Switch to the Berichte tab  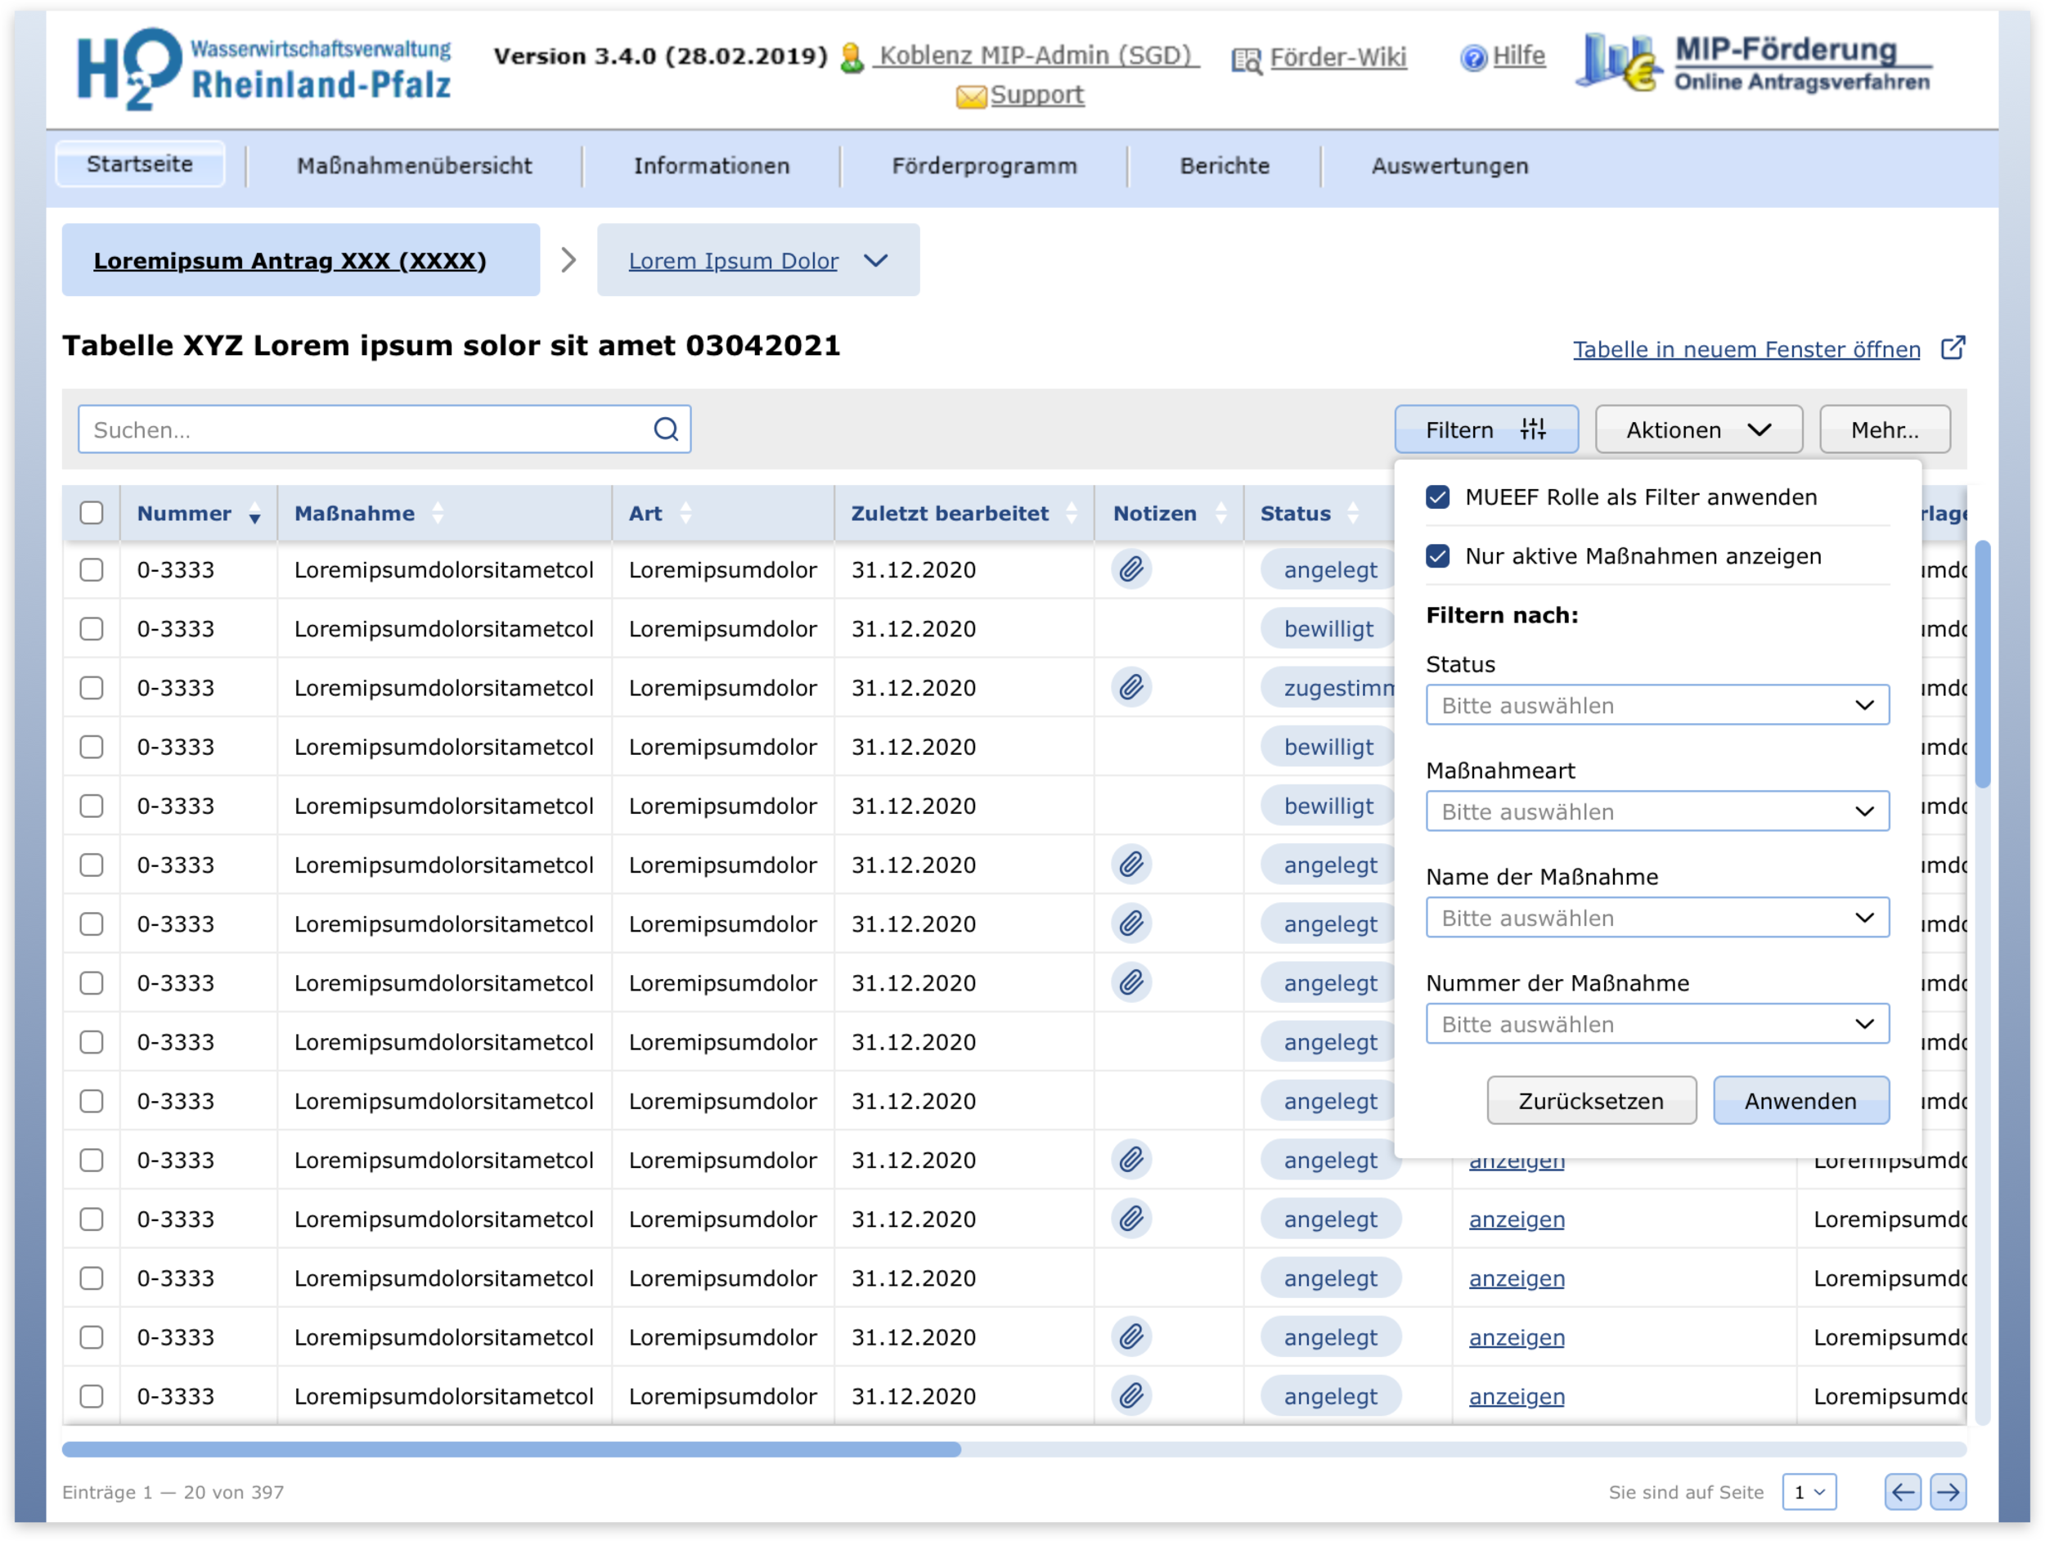pyautogui.click(x=1224, y=166)
